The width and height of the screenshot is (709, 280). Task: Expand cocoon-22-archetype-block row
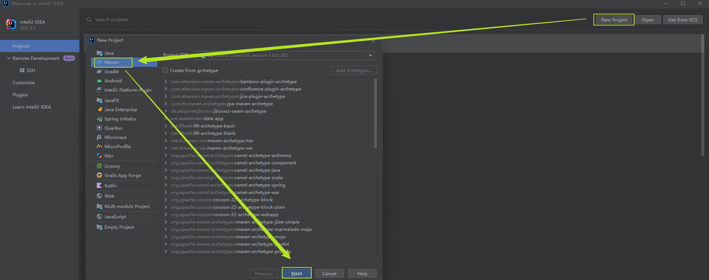pyautogui.click(x=166, y=200)
